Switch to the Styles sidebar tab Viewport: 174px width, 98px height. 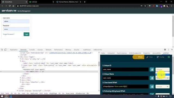[x=103, y=53]
